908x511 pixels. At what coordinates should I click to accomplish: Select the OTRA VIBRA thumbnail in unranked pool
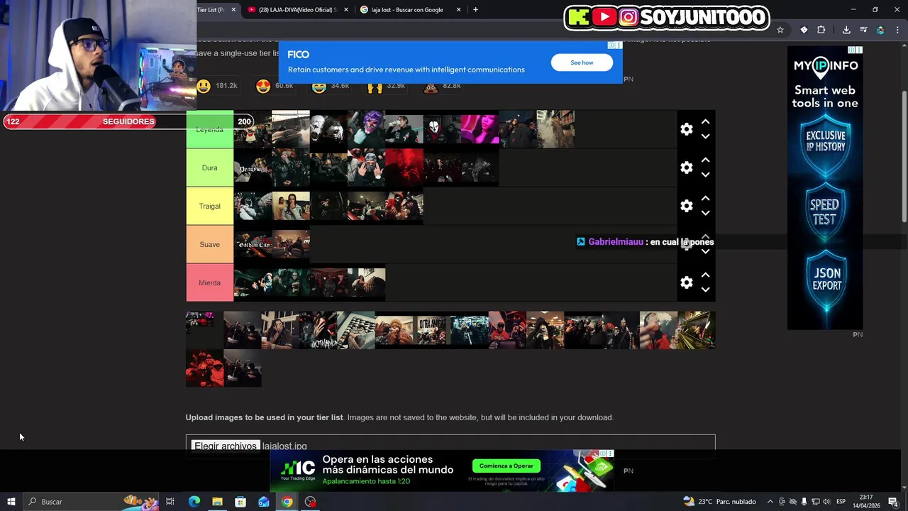click(431, 330)
